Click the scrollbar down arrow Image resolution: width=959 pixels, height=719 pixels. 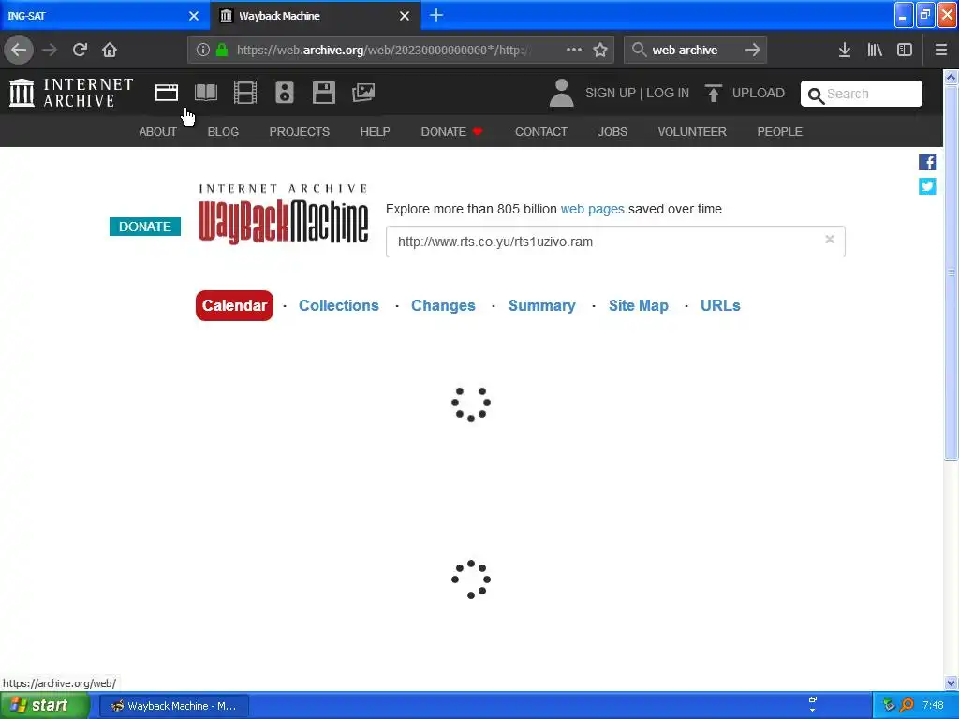(951, 682)
